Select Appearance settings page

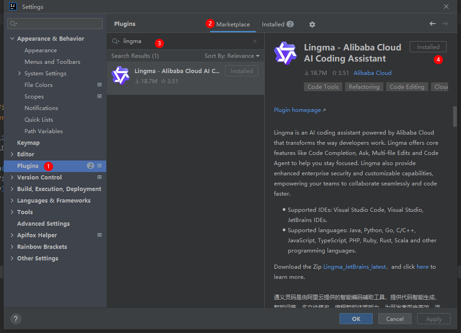tap(41, 50)
